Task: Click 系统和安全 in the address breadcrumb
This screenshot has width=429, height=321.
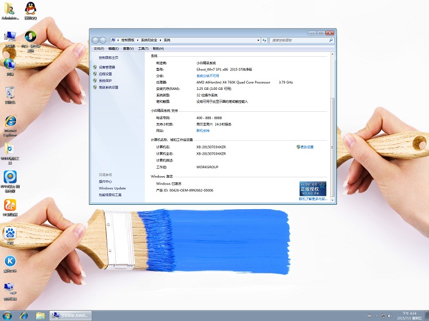Action: (x=149, y=40)
